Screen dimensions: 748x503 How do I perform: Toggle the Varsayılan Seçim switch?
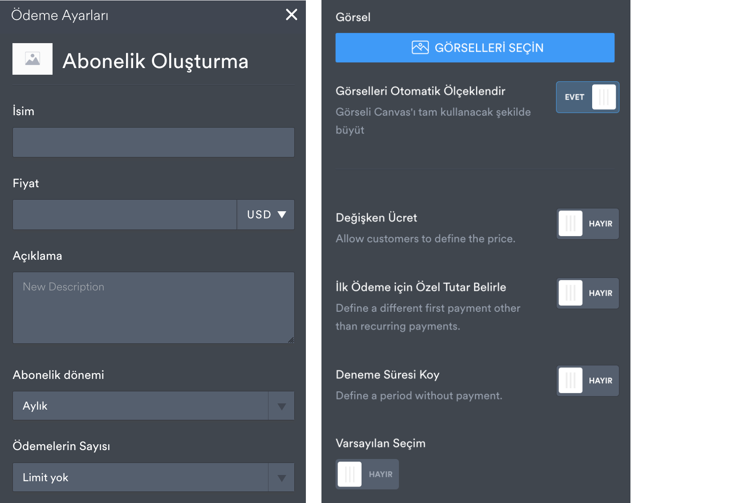point(367,474)
